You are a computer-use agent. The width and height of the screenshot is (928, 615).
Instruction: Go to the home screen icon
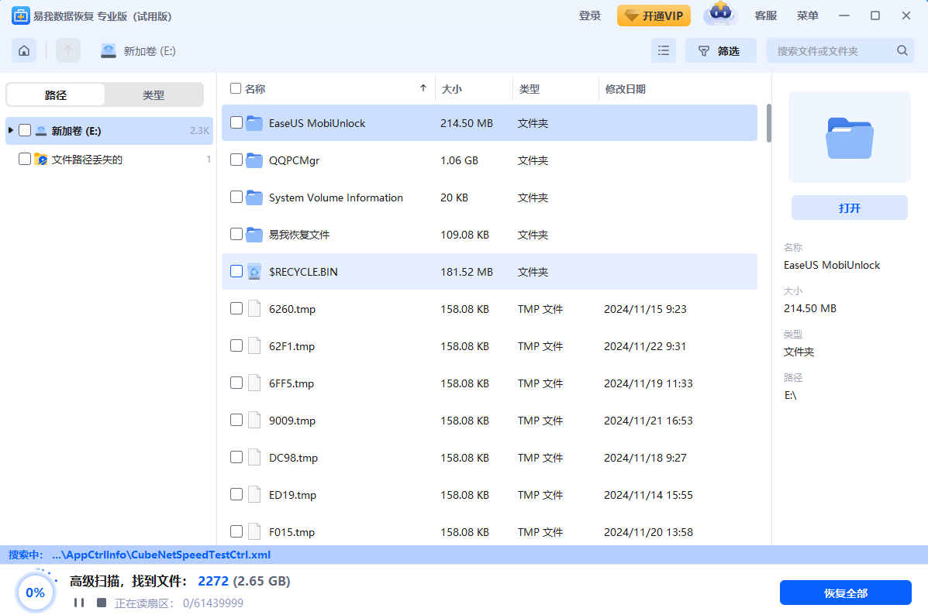click(x=24, y=51)
